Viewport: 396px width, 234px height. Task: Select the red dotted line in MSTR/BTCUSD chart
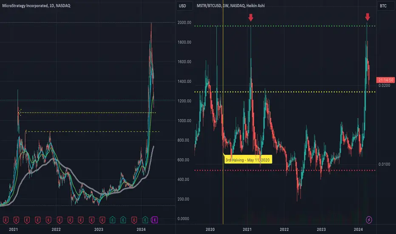(x=285, y=170)
